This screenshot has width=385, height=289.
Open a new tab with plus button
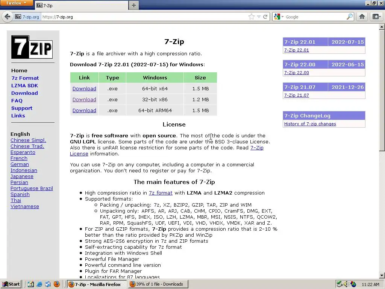tap(133, 5)
